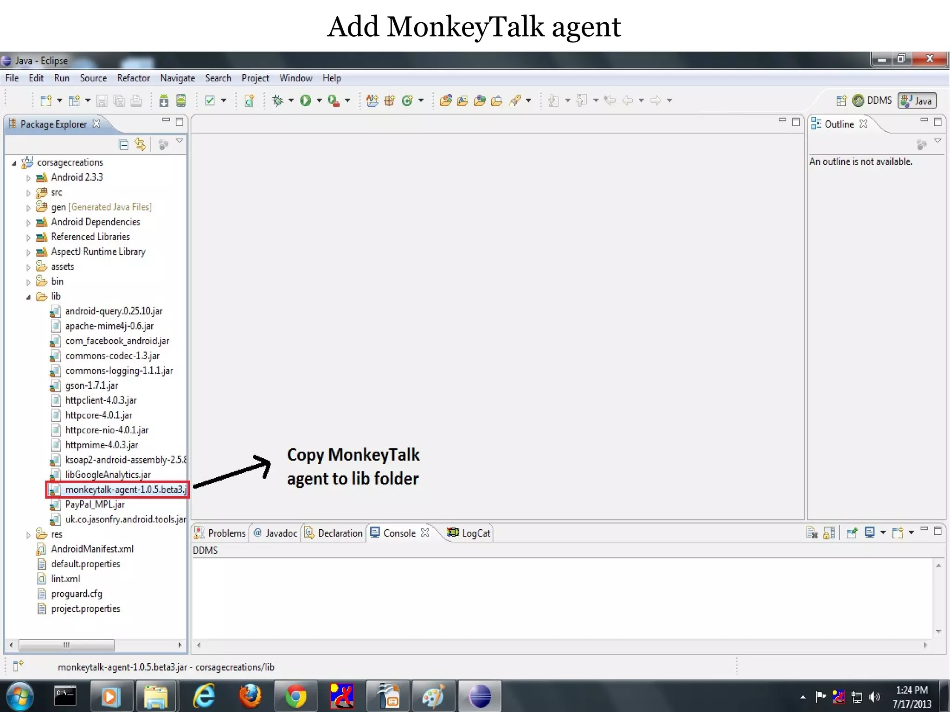Open the Navigate menu
Viewport: 950px width, 712px height.
178,78
